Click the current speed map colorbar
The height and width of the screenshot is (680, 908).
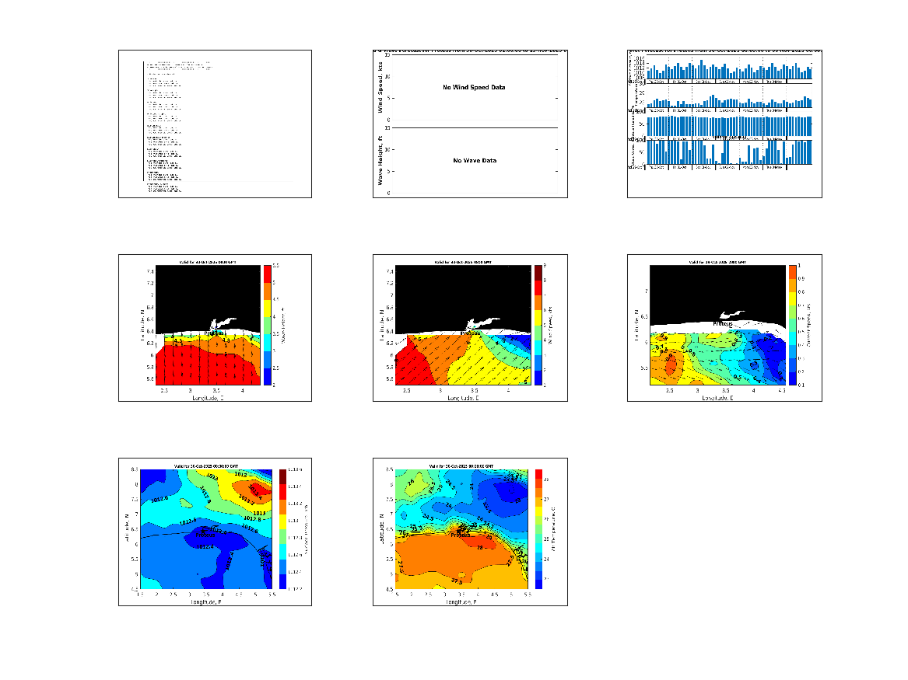tap(792, 325)
